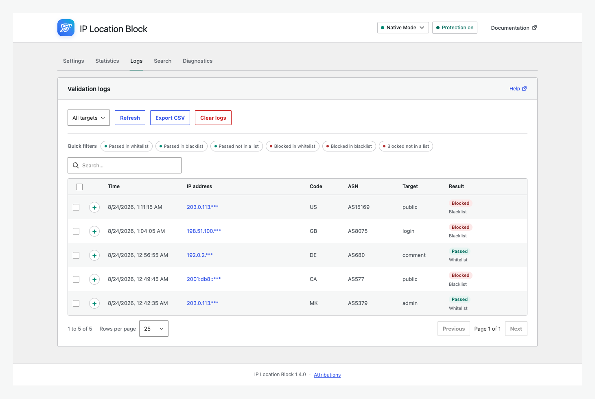
Task: Click the IP Location Block logo icon
Action: pyautogui.click(x=66, y=28)
